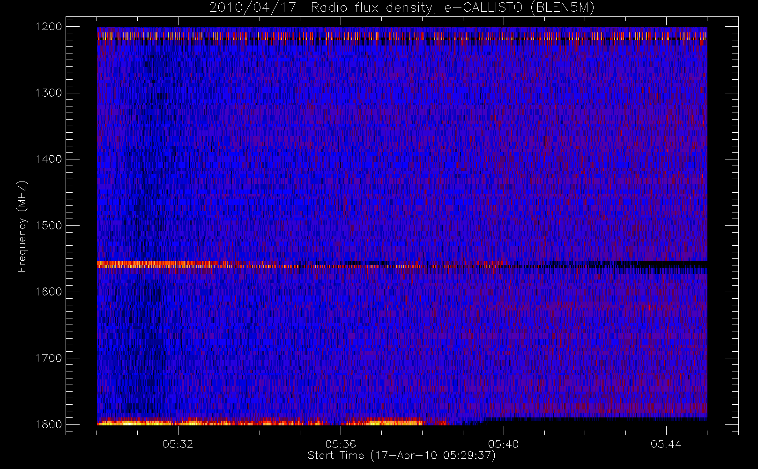Image resolution: width=758 pixels, height=469 pixels.
Task: Click the 1700 frequency tick label
Action: 49,358
